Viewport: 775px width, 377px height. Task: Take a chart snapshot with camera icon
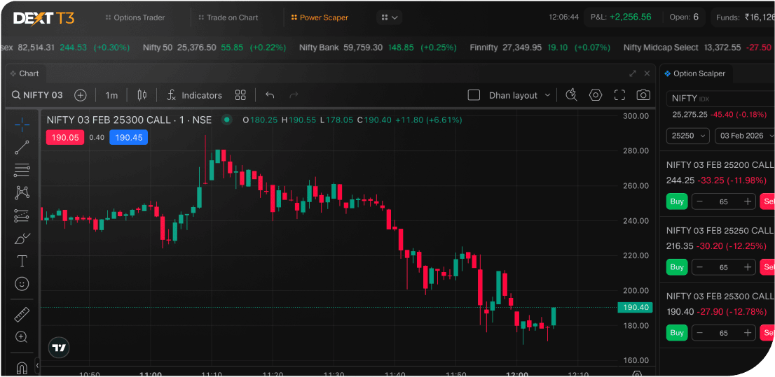tap(643, 95)
